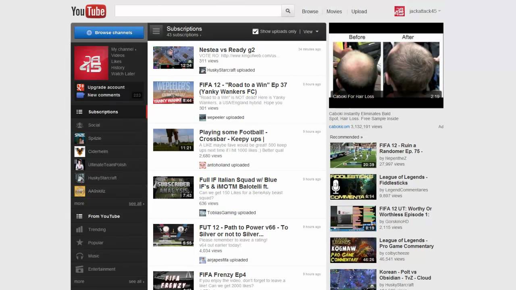Open Playing some Football thumbnail
Screen dimensions: 516x290
173,140
